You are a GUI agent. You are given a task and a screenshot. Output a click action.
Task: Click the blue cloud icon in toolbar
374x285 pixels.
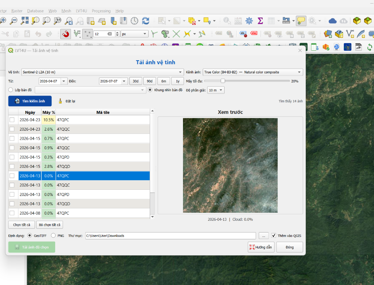[332, 21]
